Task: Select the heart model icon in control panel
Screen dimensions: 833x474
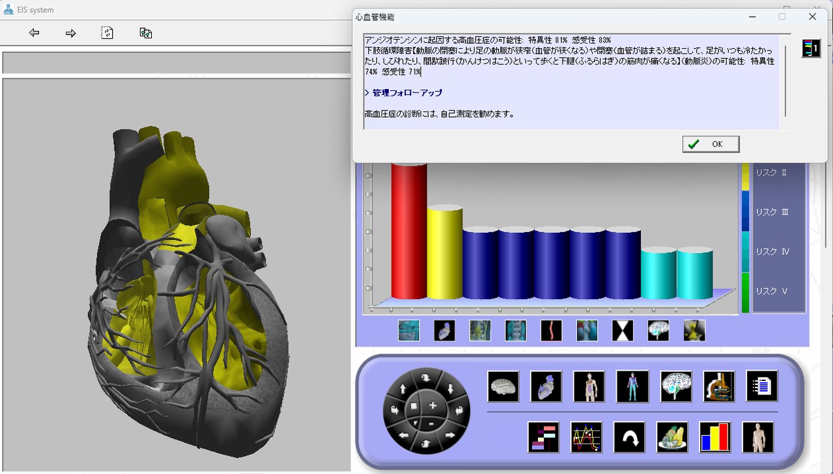Action: (546, 387)
